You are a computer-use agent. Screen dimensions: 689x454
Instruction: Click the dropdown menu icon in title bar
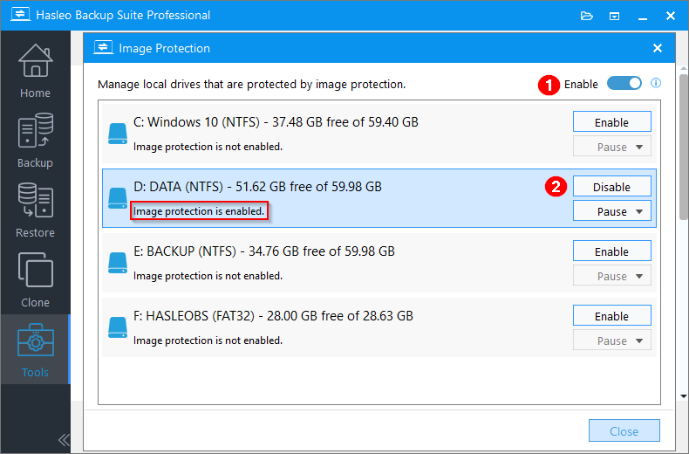614,17
